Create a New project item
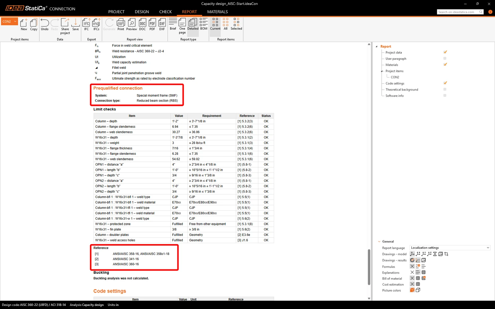Image resolution: width=495 pixels, height=309 pixels. [x=24, y=24]
